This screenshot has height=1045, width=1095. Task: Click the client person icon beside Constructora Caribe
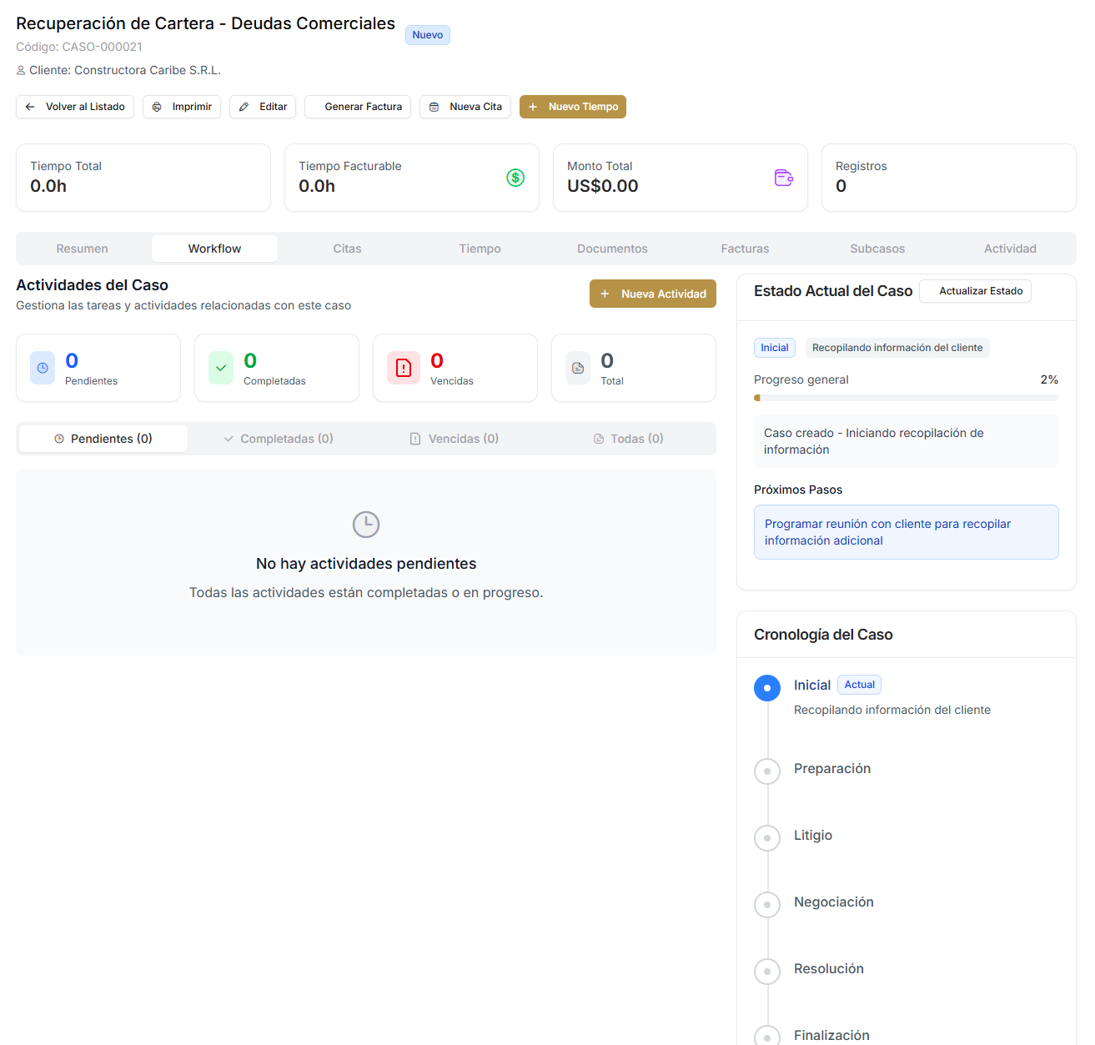pos(21,71)
